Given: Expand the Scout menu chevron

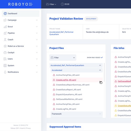Looking at the screenshot, I should 37,27.
